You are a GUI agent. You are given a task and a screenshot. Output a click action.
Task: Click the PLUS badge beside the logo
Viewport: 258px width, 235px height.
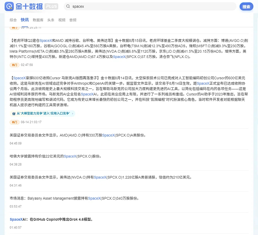(51, 6)
